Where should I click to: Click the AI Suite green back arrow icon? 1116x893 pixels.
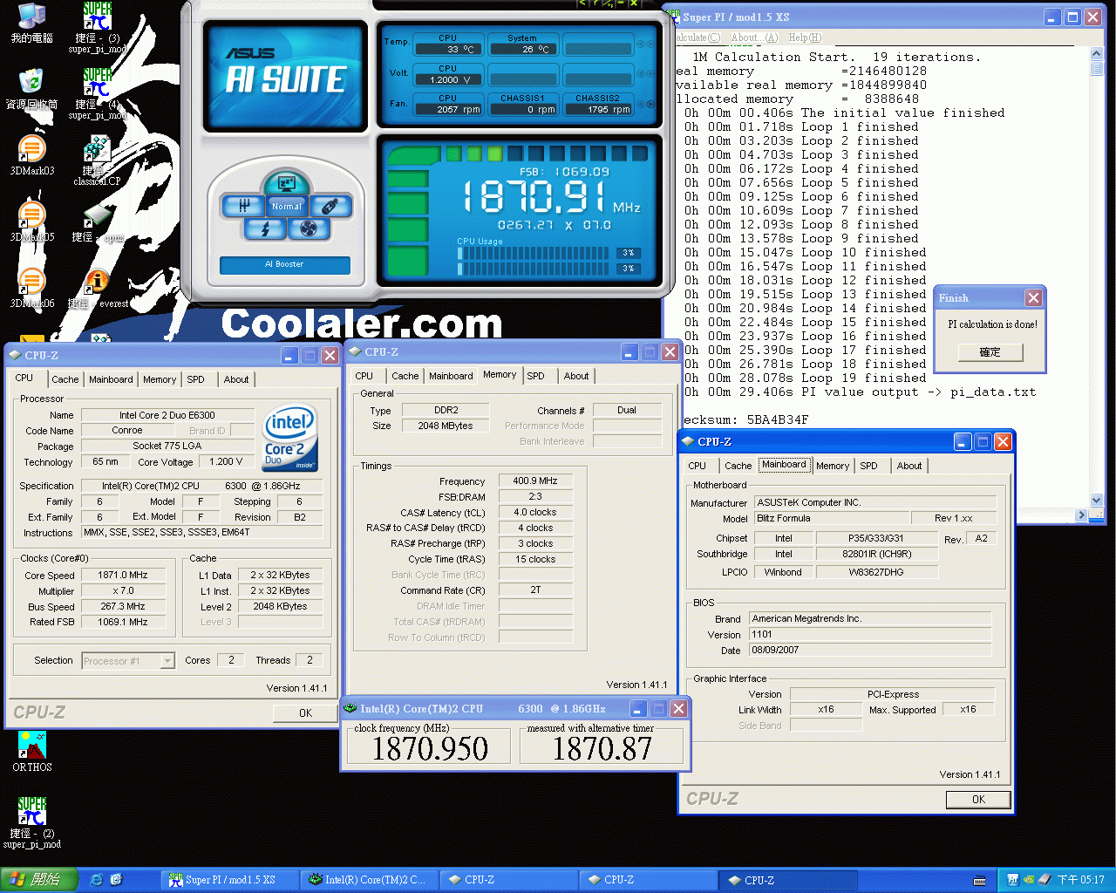coord(582,3)
